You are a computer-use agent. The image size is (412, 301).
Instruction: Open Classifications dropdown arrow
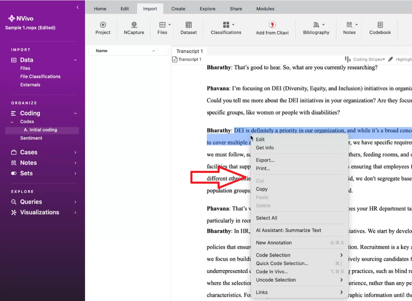(233, 25)
